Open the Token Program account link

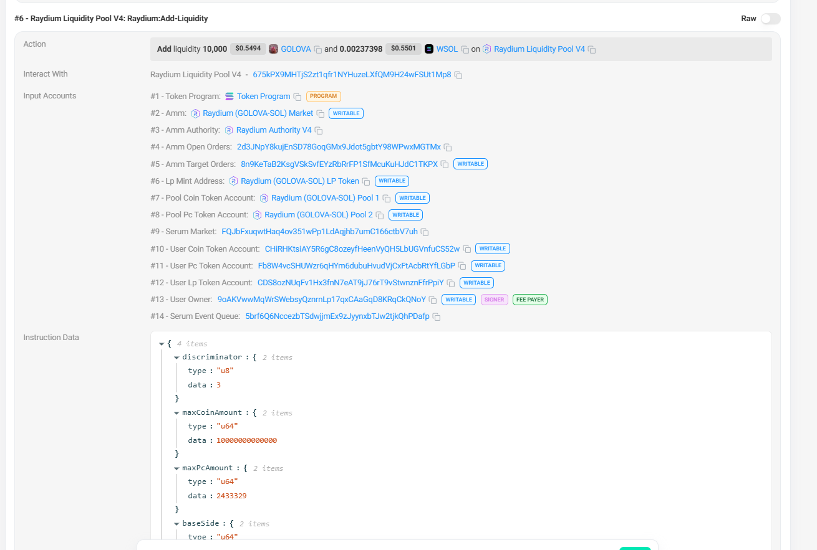(264, 97)
